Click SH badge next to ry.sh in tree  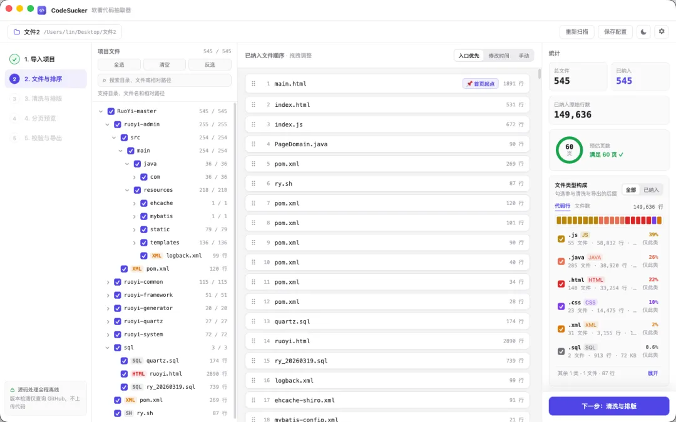[129, 413]
